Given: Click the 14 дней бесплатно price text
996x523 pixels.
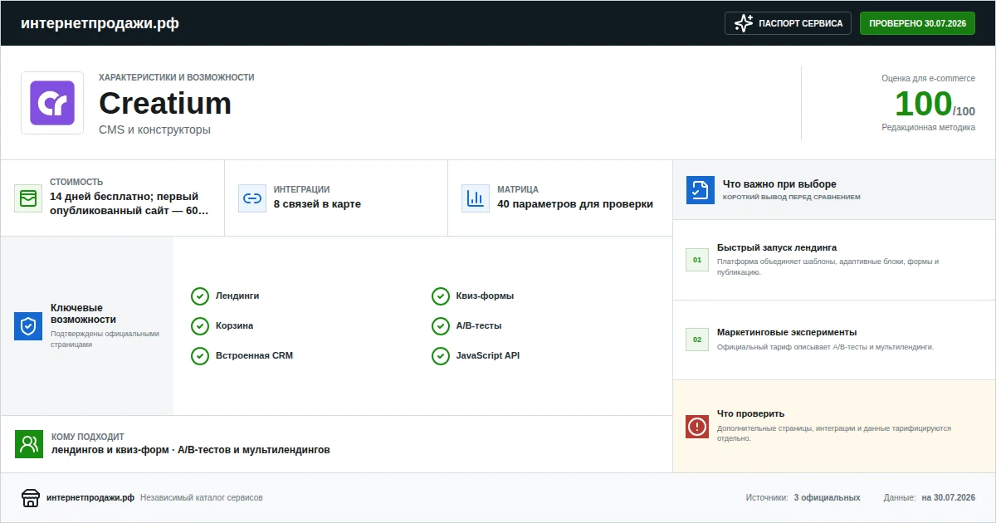Looking at the screenshot, I should pyautogui.click(x=129, y=204).
